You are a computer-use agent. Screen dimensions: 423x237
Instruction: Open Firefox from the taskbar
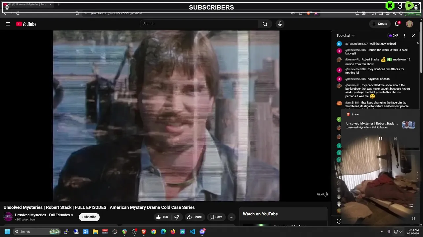[x=173, y=232]
